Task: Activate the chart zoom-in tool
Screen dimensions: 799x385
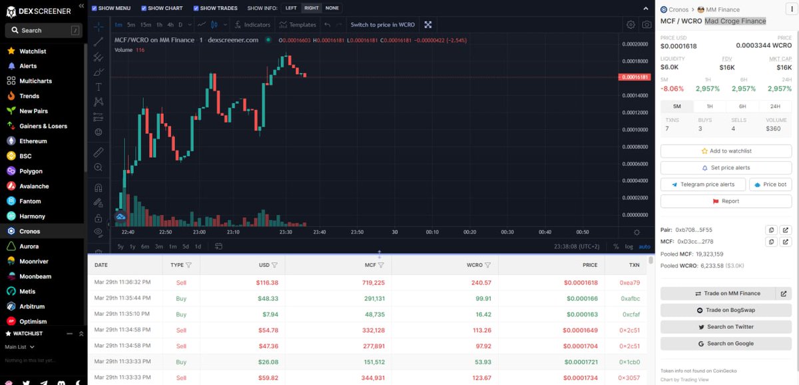Action: click(x=99, y=168)
